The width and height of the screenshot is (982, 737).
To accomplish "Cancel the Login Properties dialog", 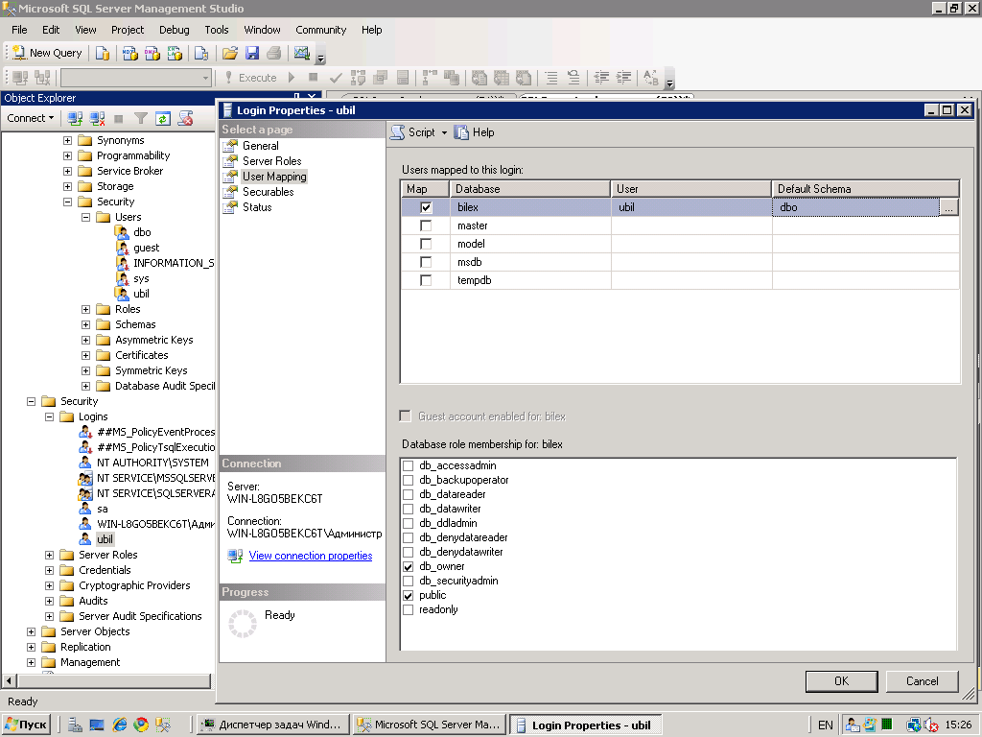I will [x=922, y=681].
